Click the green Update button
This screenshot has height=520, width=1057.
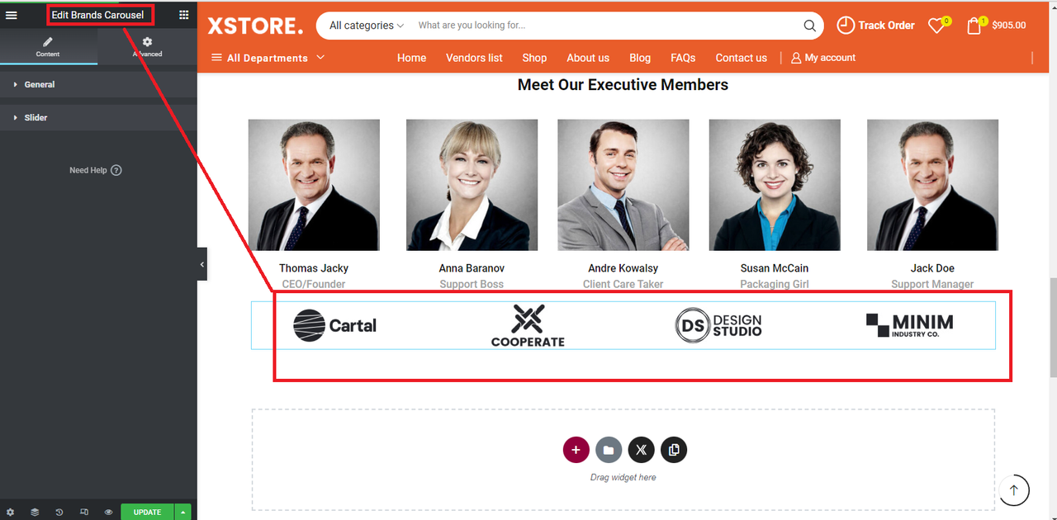[147, 512]
